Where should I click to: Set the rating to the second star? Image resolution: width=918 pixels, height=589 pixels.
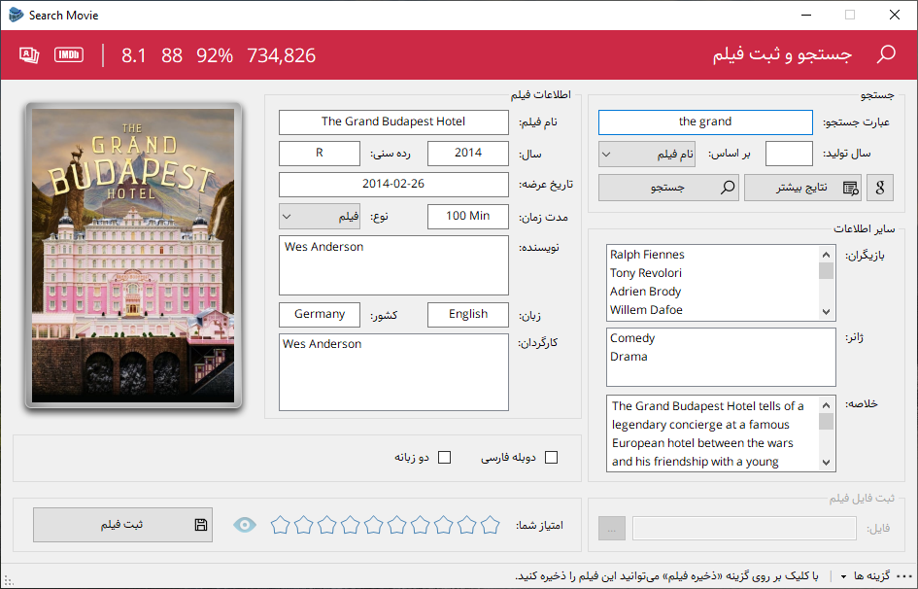coord(304,525)
